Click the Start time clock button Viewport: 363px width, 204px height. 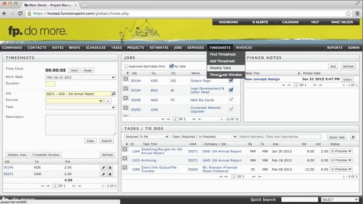(x=74, y=70)
